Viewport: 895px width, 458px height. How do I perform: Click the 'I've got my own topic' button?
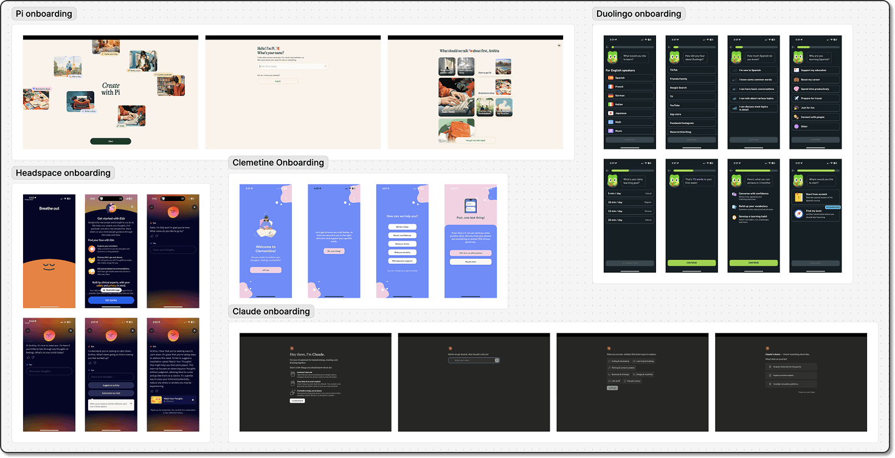pos(475,140)
